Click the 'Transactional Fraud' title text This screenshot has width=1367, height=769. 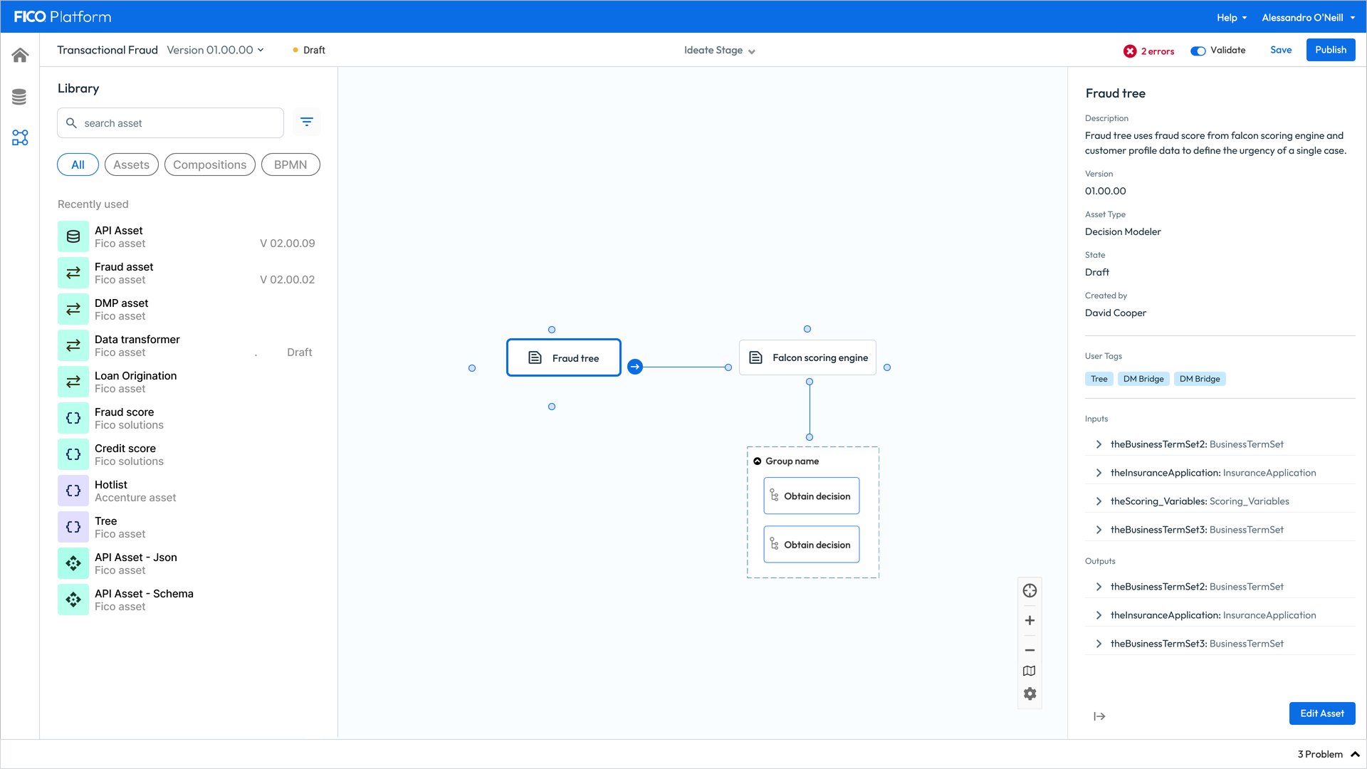point(108,50)
